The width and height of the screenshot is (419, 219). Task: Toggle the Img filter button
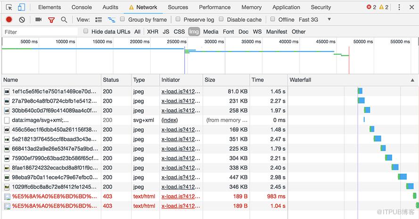[194, 32]
